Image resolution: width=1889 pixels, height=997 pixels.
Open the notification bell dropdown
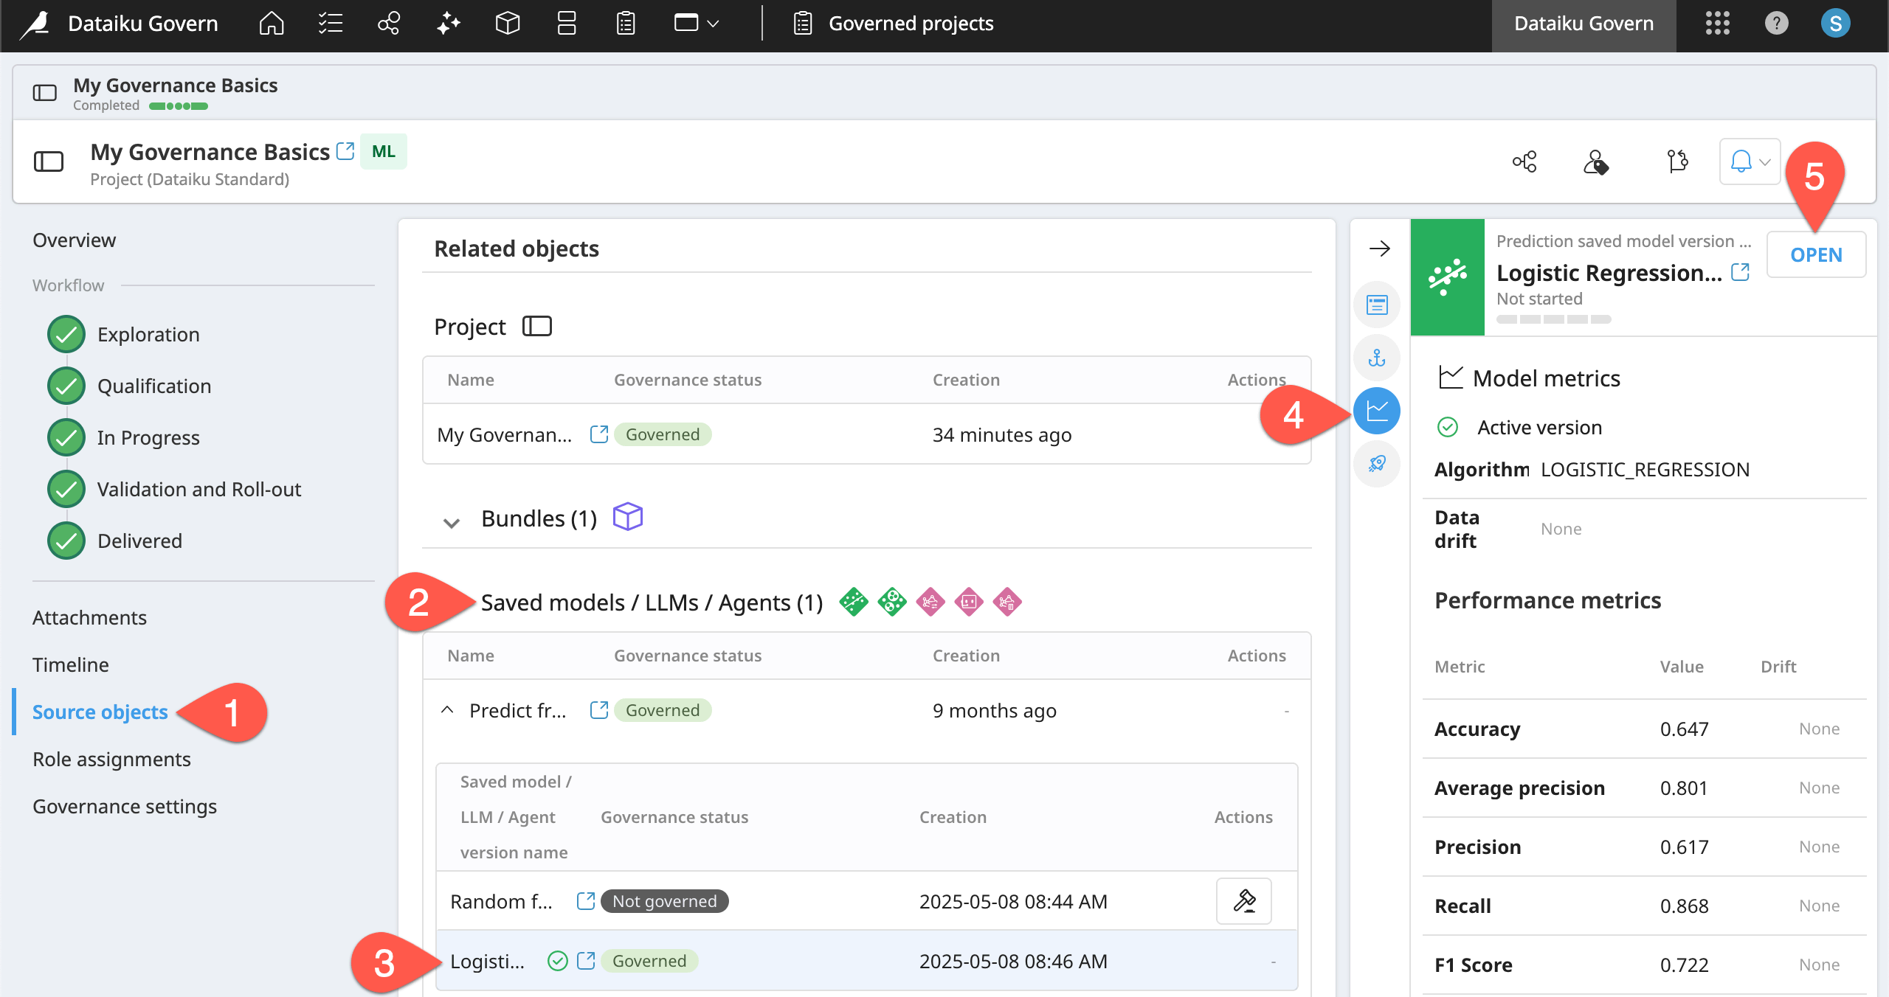coord(1750,161)
